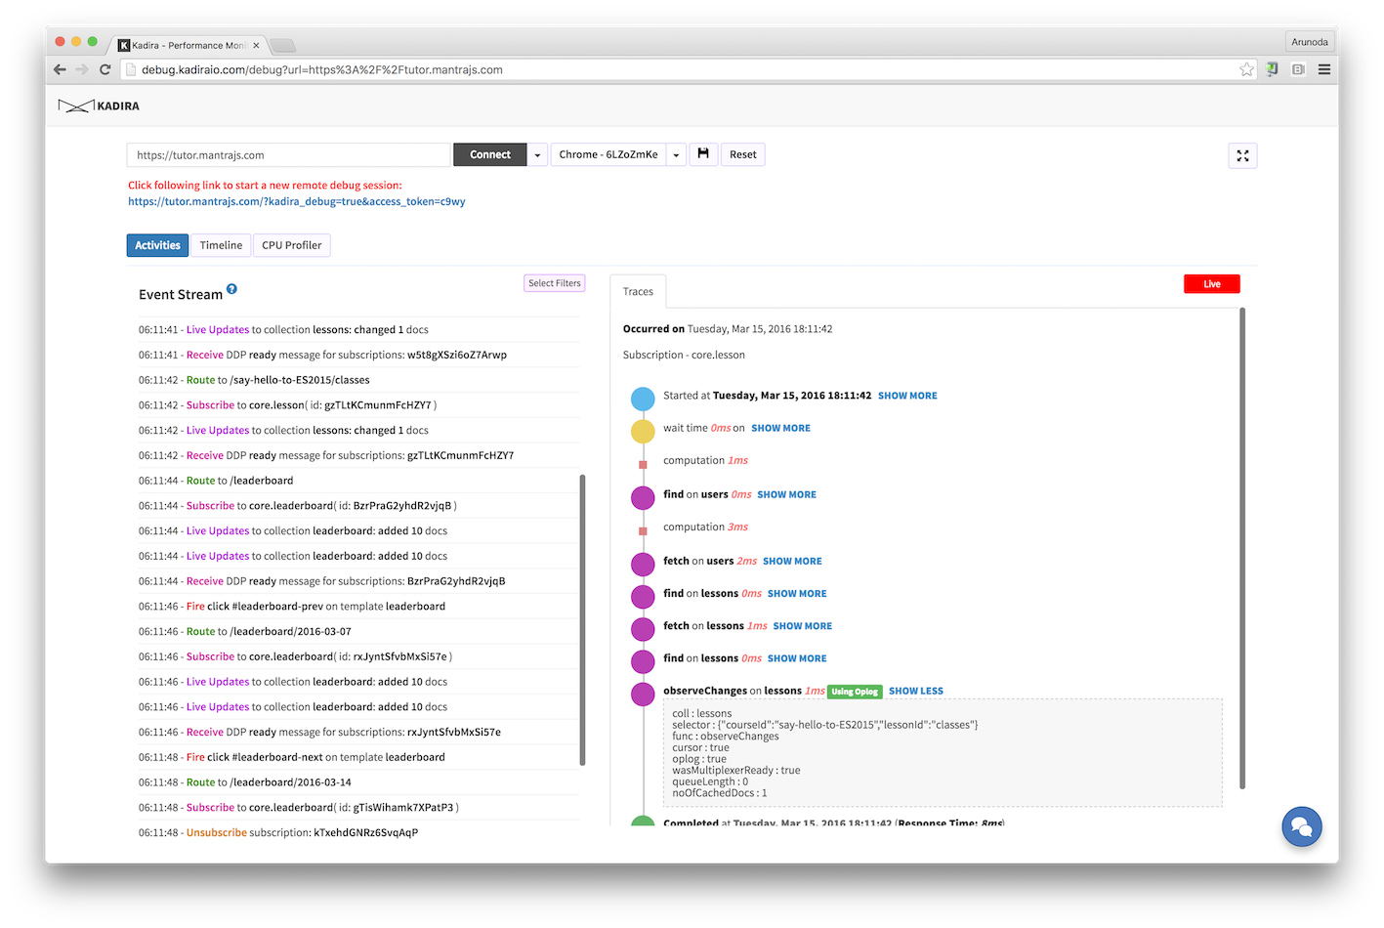The image size is (1384, 928).
Task: Toggle fullscreen with the expand icon
Action: [1242, 155]
